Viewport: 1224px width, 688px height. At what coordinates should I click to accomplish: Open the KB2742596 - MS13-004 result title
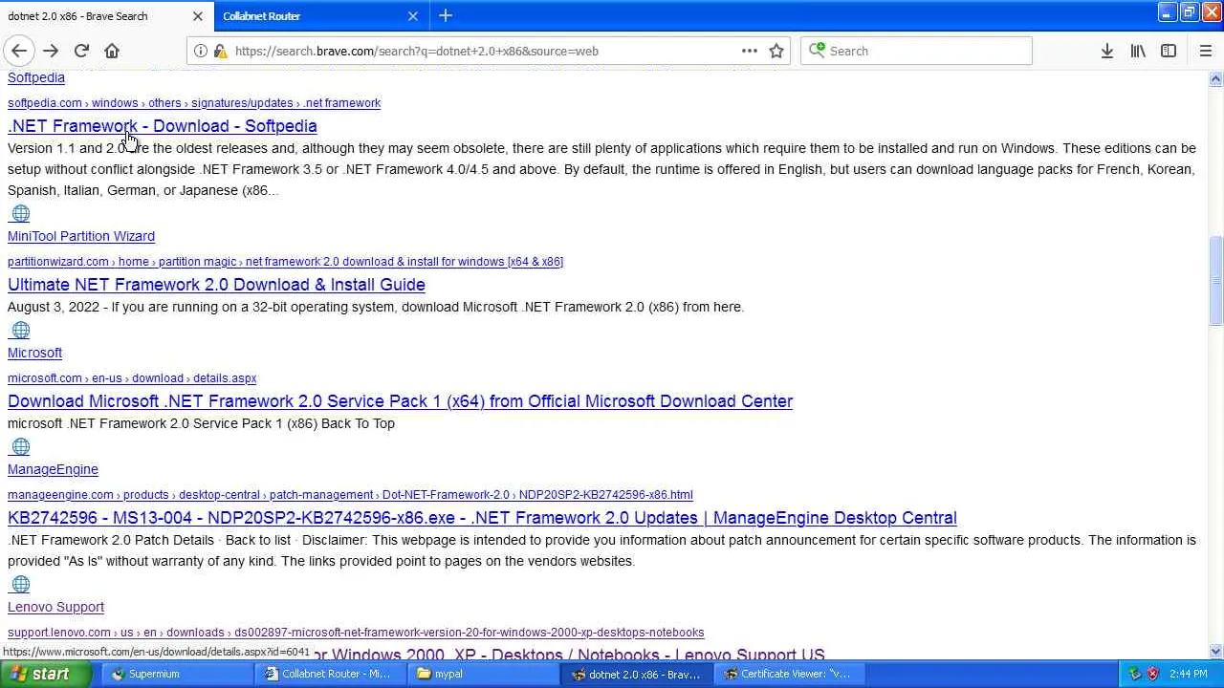click(482, 518)
